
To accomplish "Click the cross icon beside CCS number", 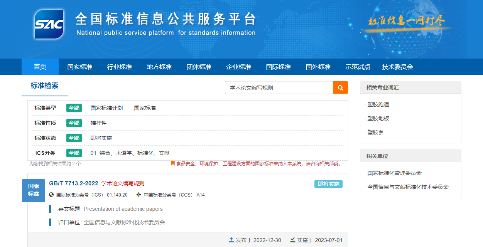I will [139, 195].
